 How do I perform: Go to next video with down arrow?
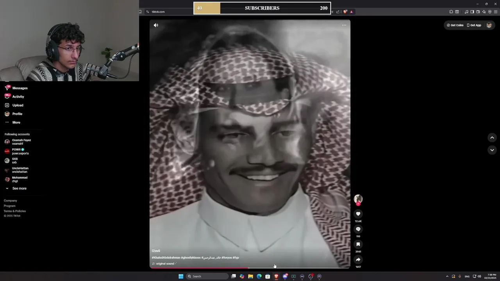point(492,150)
